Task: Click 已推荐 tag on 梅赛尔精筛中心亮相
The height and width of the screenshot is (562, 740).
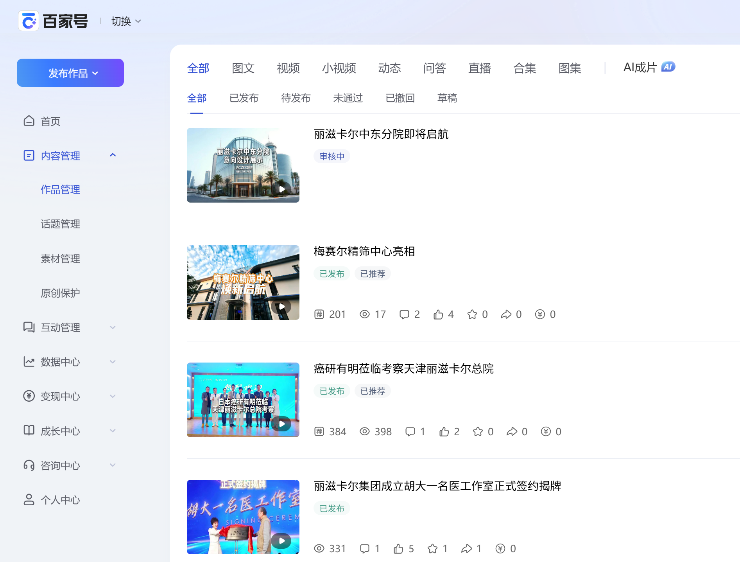Action: [x=373, y=274]
